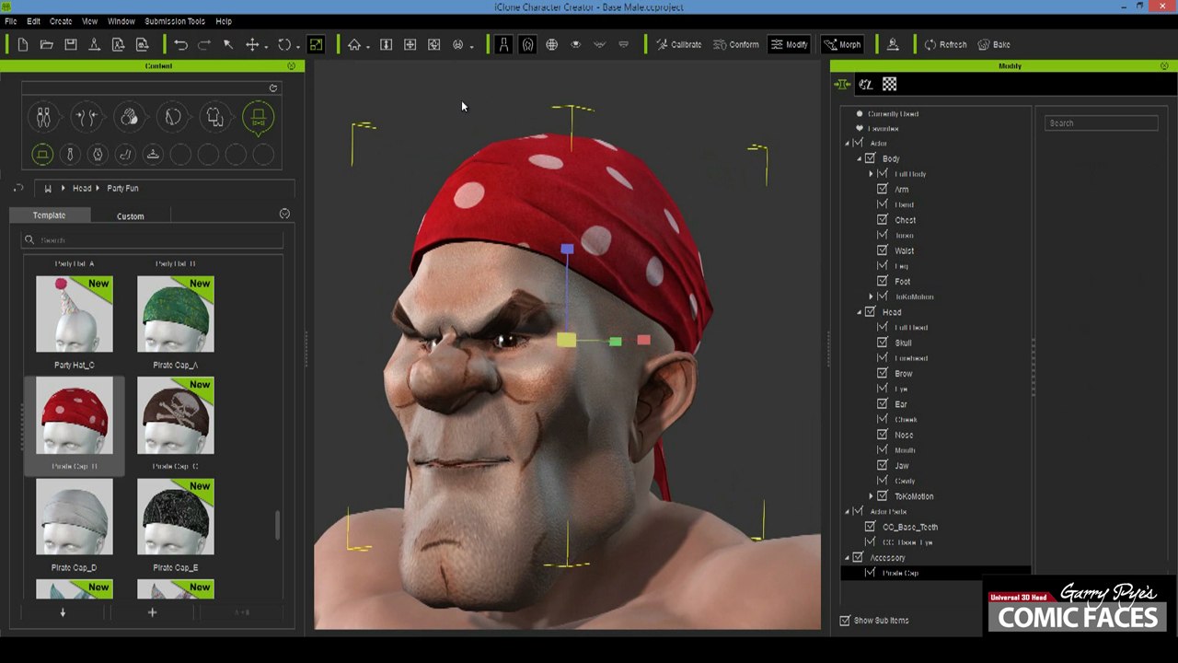The width and height of the screenshot is (1178, 663).
Task: Toggle the Show Sub Items checkbox
Action: [x=845, y=621]
